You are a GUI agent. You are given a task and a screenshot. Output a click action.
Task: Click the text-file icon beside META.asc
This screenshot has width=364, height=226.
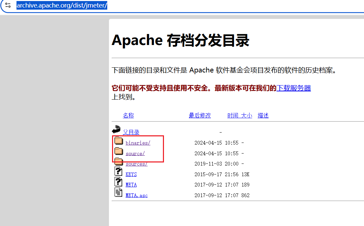(x=118, y=192)
